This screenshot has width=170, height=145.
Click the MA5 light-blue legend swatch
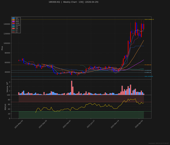click(x=14, y=18)
